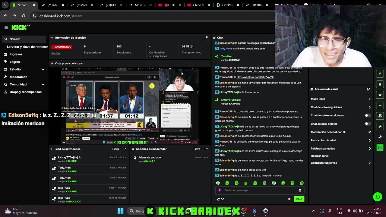Open the Filtro in Feed de actividades

(115, 149)
